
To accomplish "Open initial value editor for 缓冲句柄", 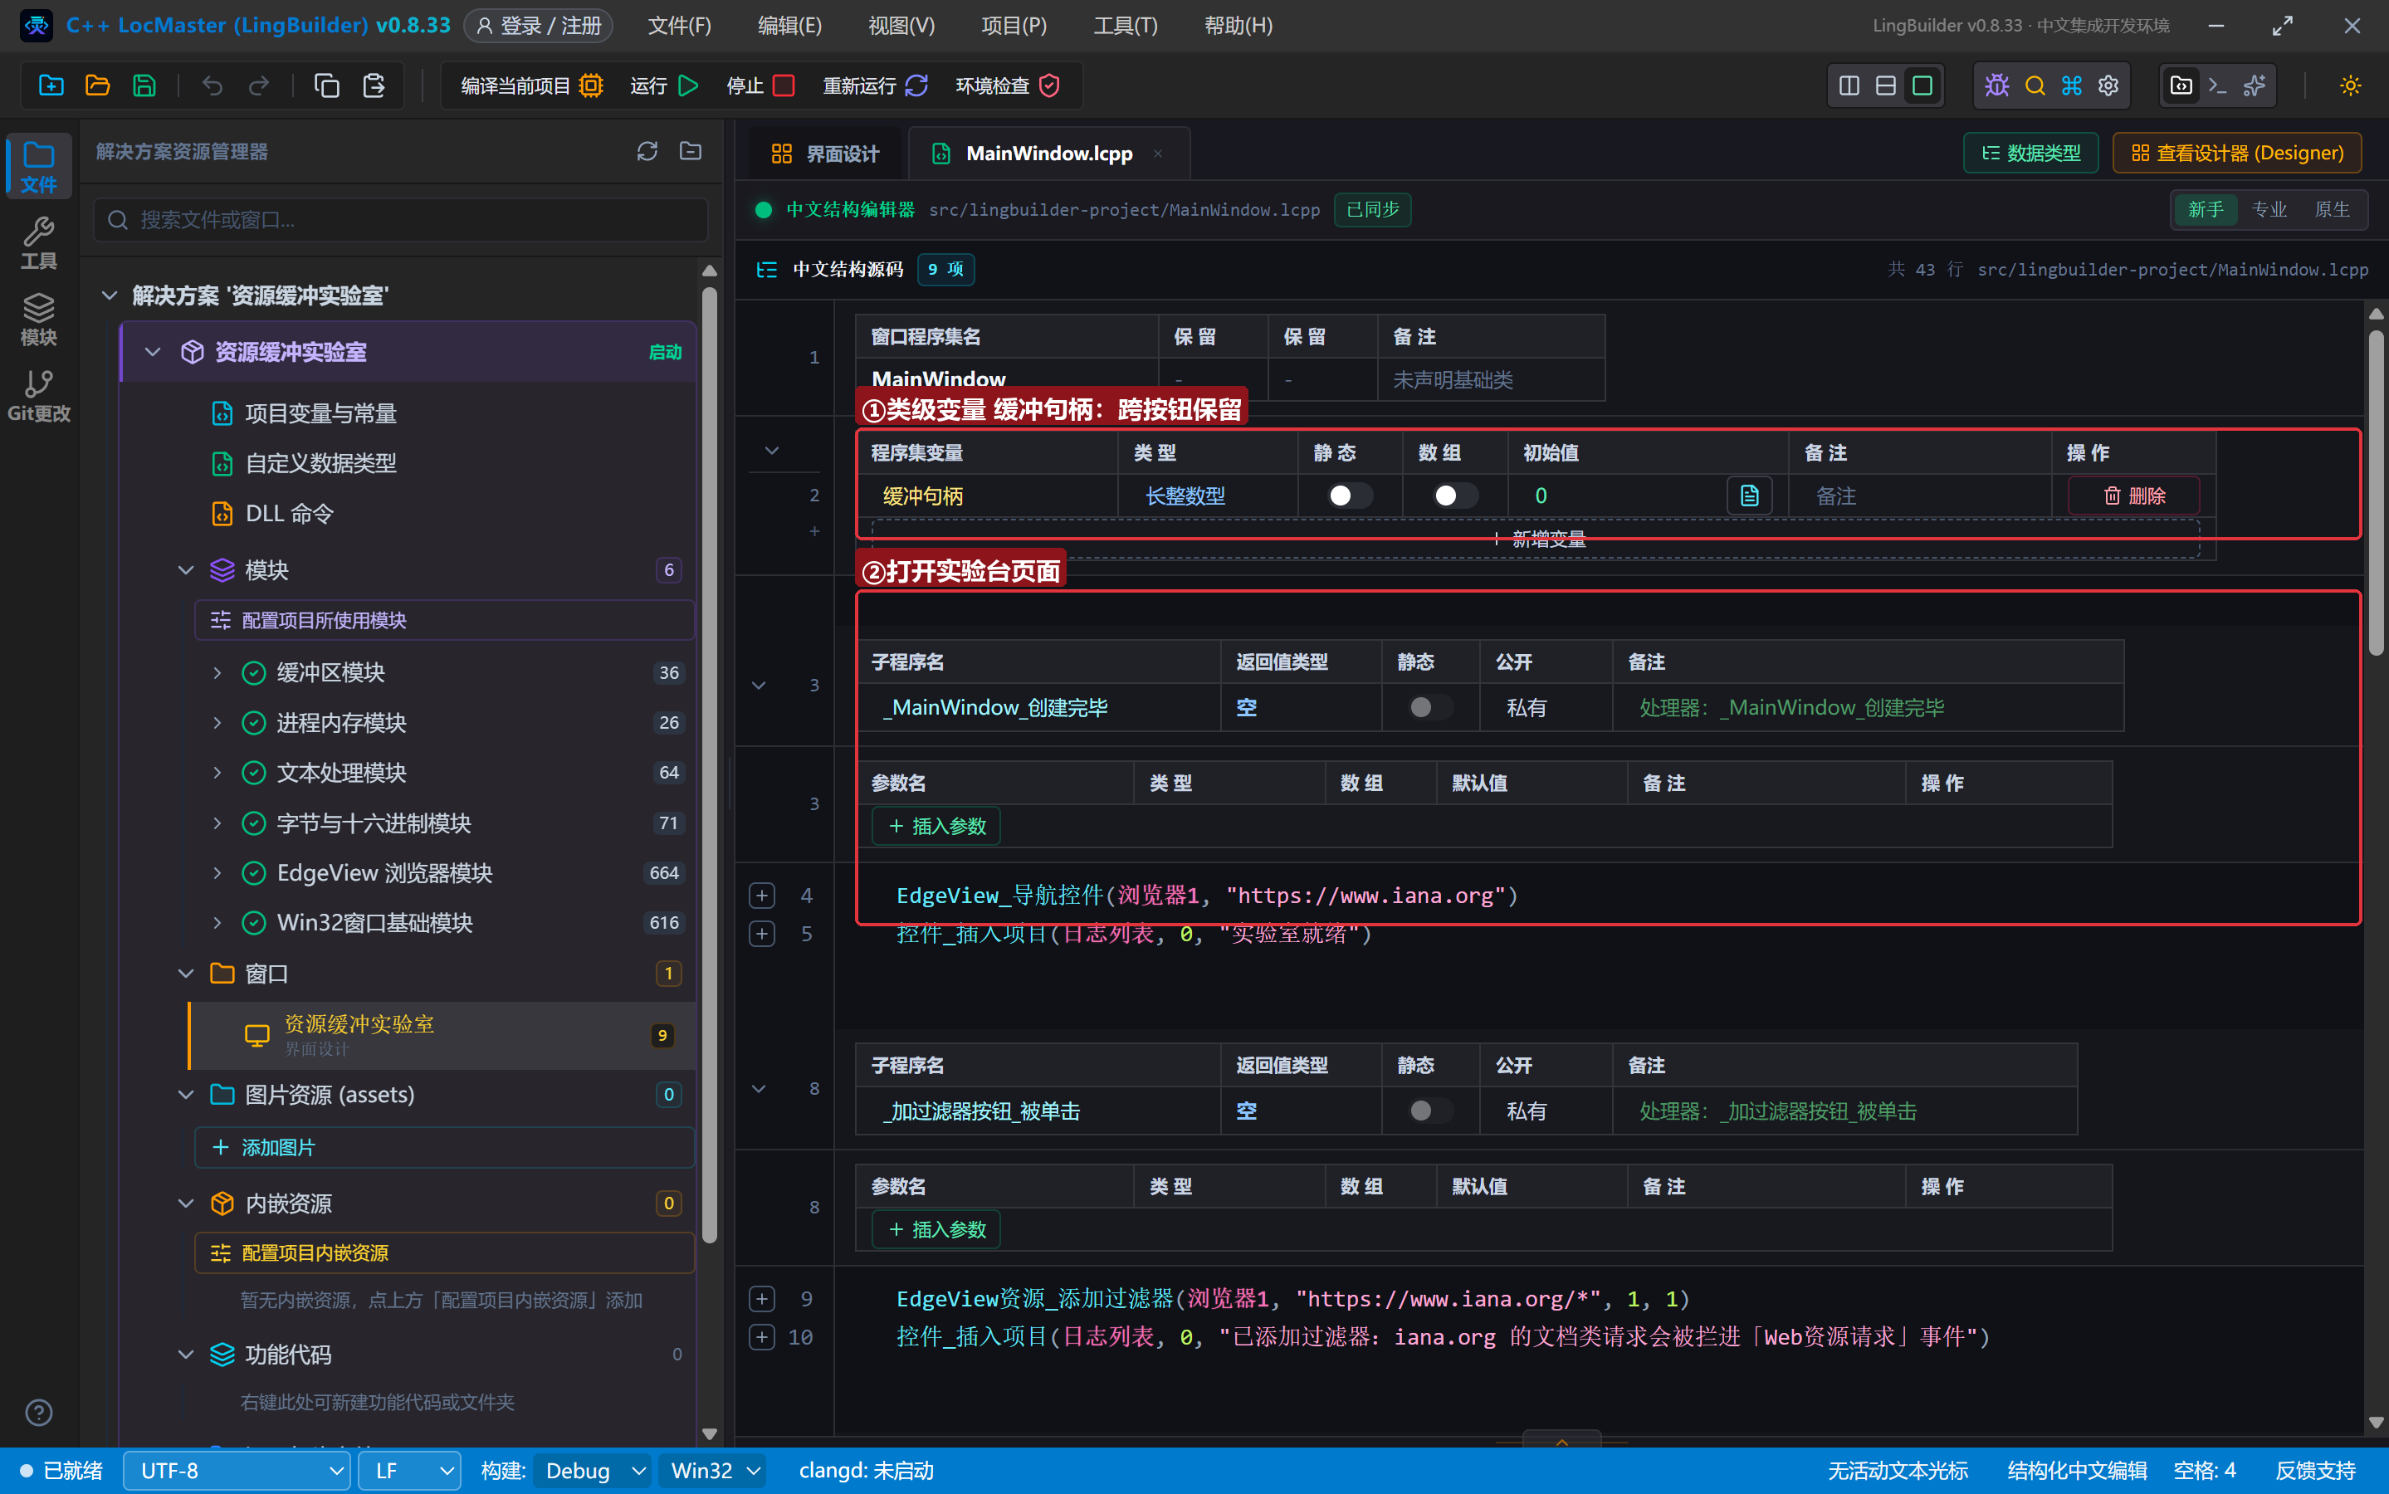I will point(1749,495).
